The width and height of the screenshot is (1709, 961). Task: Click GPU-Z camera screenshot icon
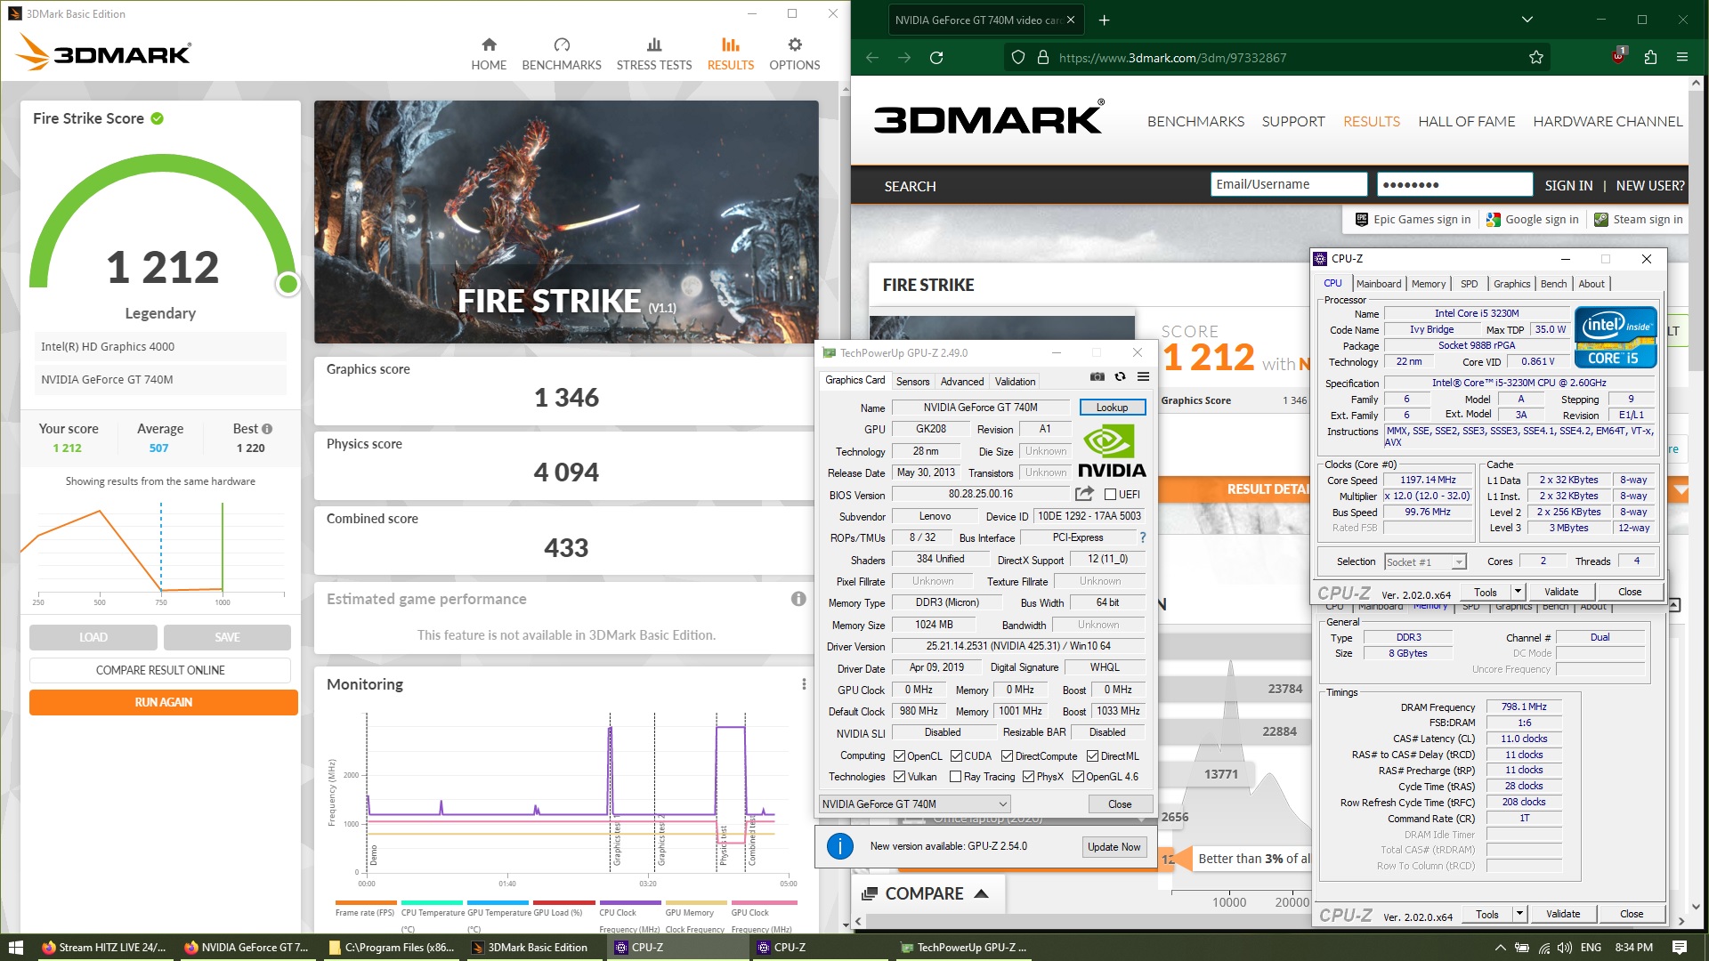point(1097,377)
